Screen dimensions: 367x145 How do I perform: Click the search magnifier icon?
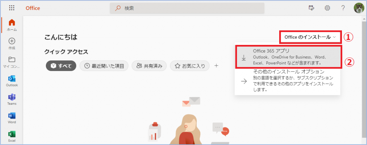118,8
